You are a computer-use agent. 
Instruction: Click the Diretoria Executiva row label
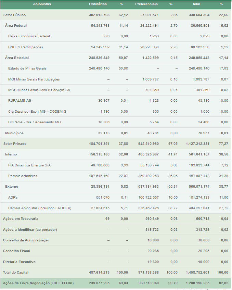(x=19, y=262)
